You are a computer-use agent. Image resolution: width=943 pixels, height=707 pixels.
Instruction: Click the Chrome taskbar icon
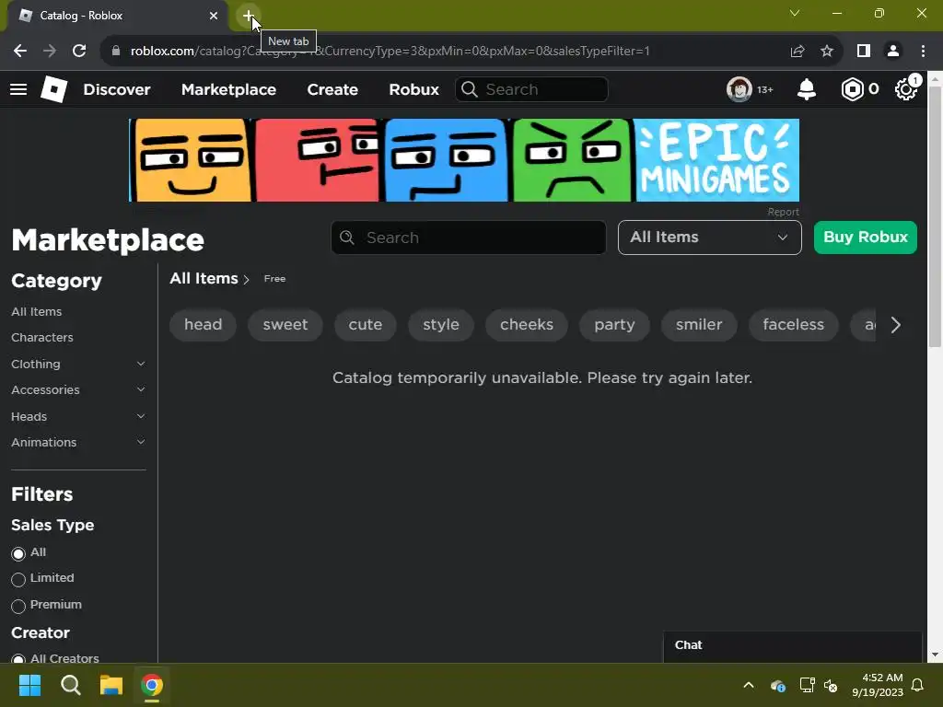tap(152, 685)
